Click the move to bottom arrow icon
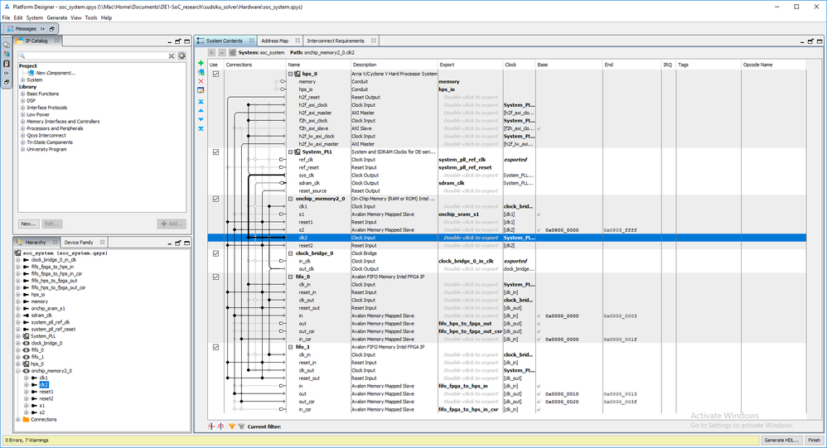The image size is (827, 448). 201,128
